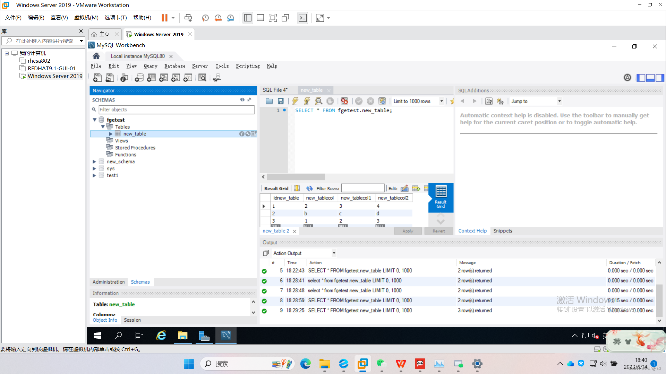Open the Action Output dropdown in Output panel
Image resolution: width=666 pixels, height=374 pixels.
click(x=333, y=253)
